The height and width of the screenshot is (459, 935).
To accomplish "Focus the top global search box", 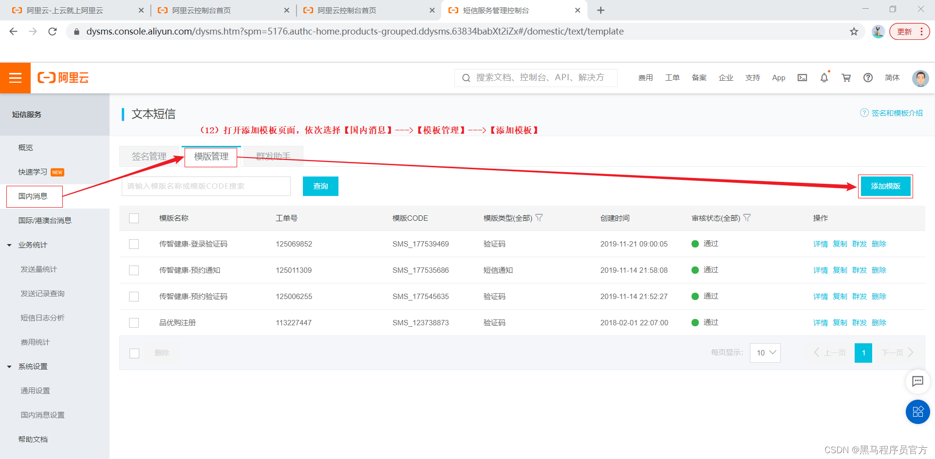I will point(536,78).
